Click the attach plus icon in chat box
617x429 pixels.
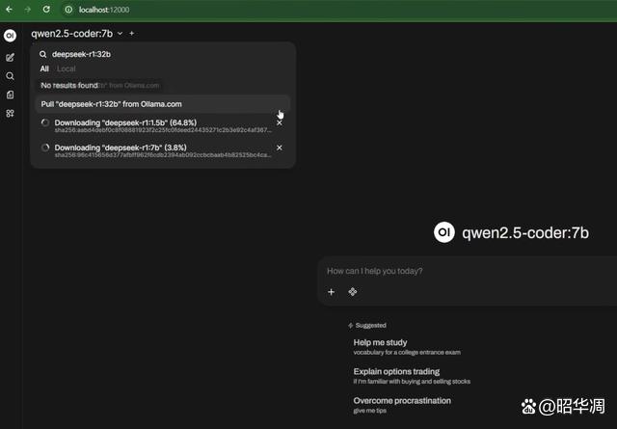(331, 291)
